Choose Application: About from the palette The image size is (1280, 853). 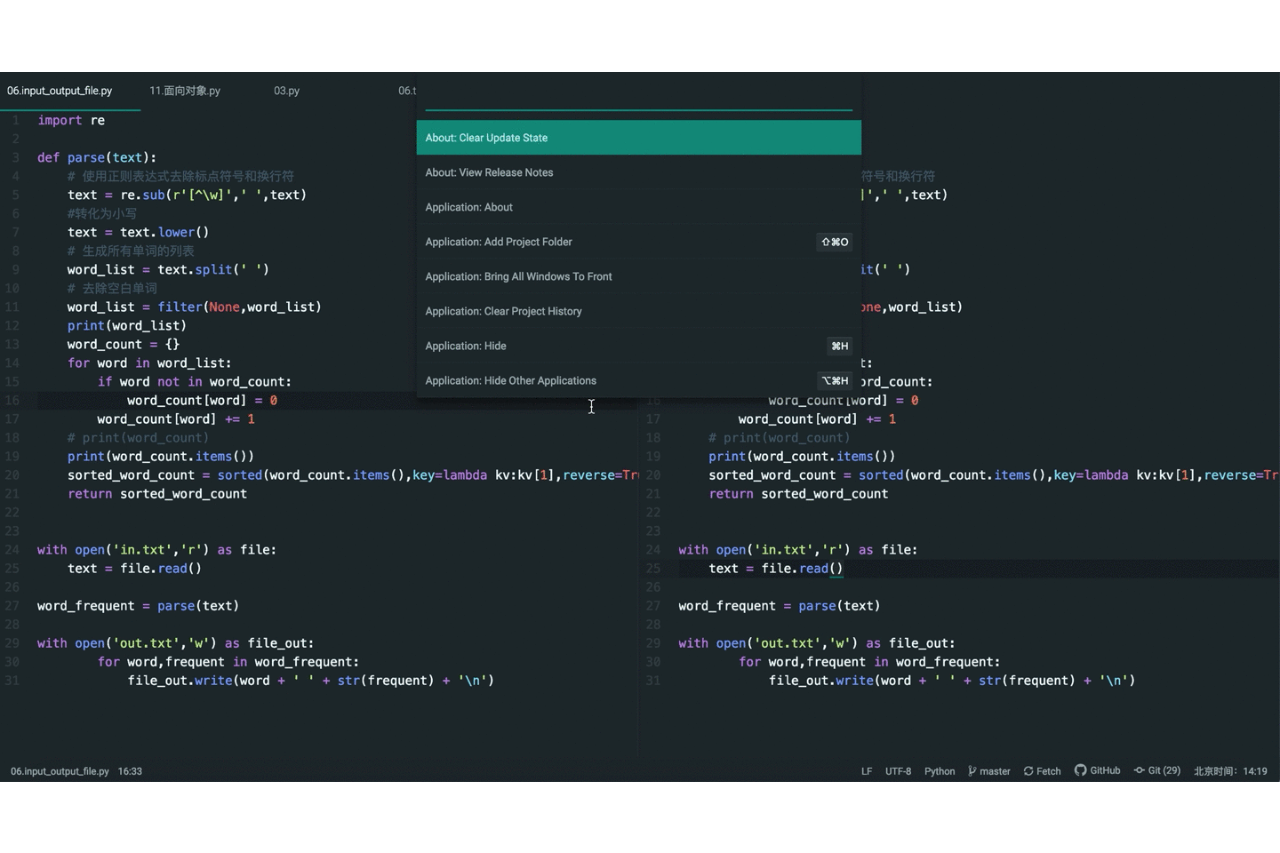pos(638,207)
